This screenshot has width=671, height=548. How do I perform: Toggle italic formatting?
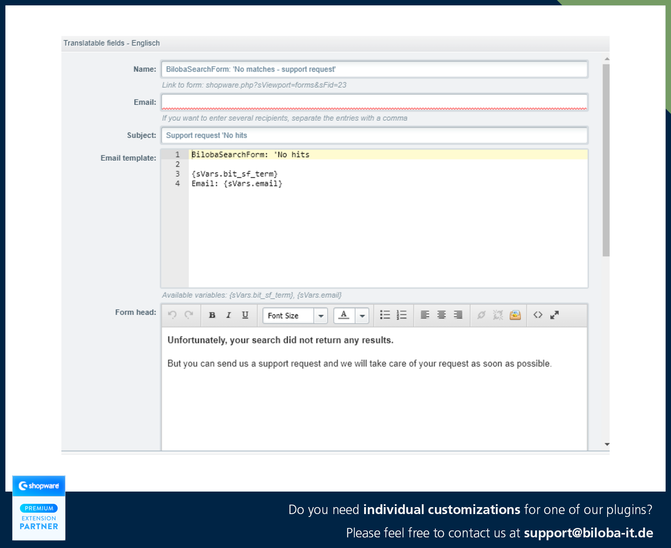coord(229,315)
